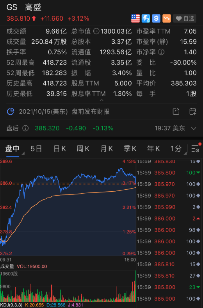This screenshot has height=308, width=203.
Task: Tap the KDJ(9,3,3) indicator label
Action: [11, 305]
